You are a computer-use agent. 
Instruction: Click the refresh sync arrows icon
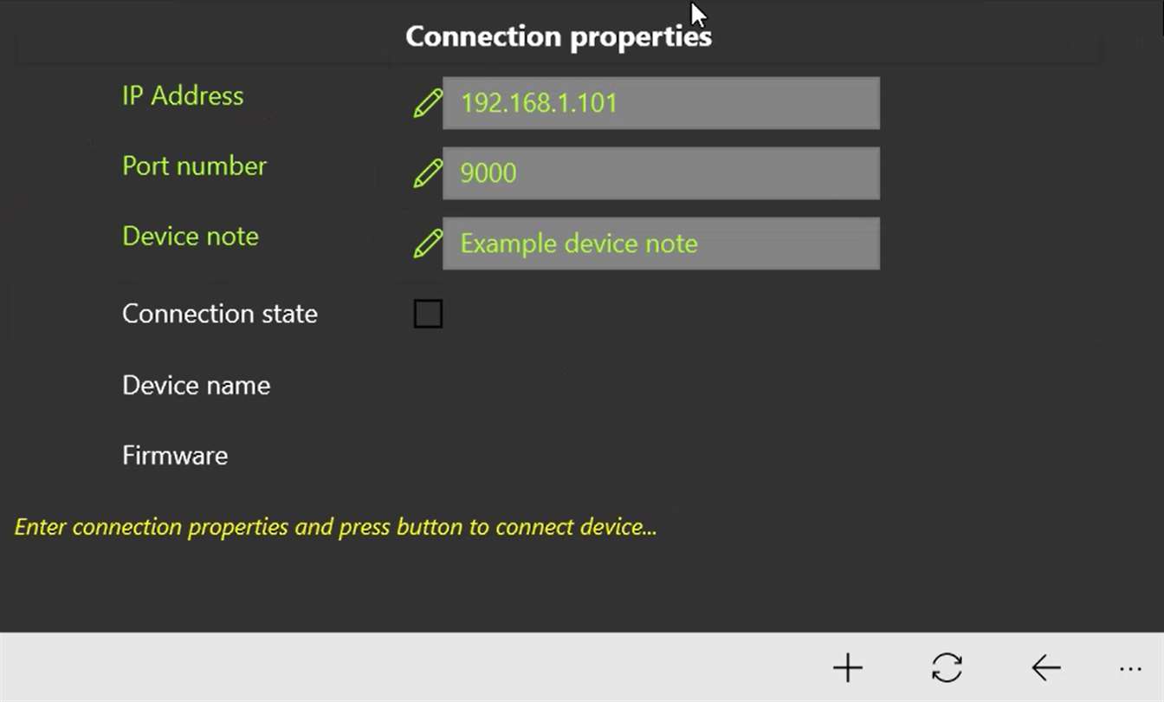coord(947,667)
